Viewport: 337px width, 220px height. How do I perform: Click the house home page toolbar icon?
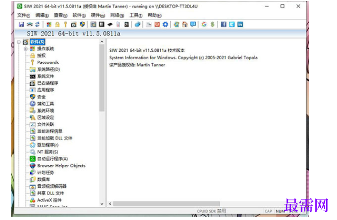click(185, 24)
